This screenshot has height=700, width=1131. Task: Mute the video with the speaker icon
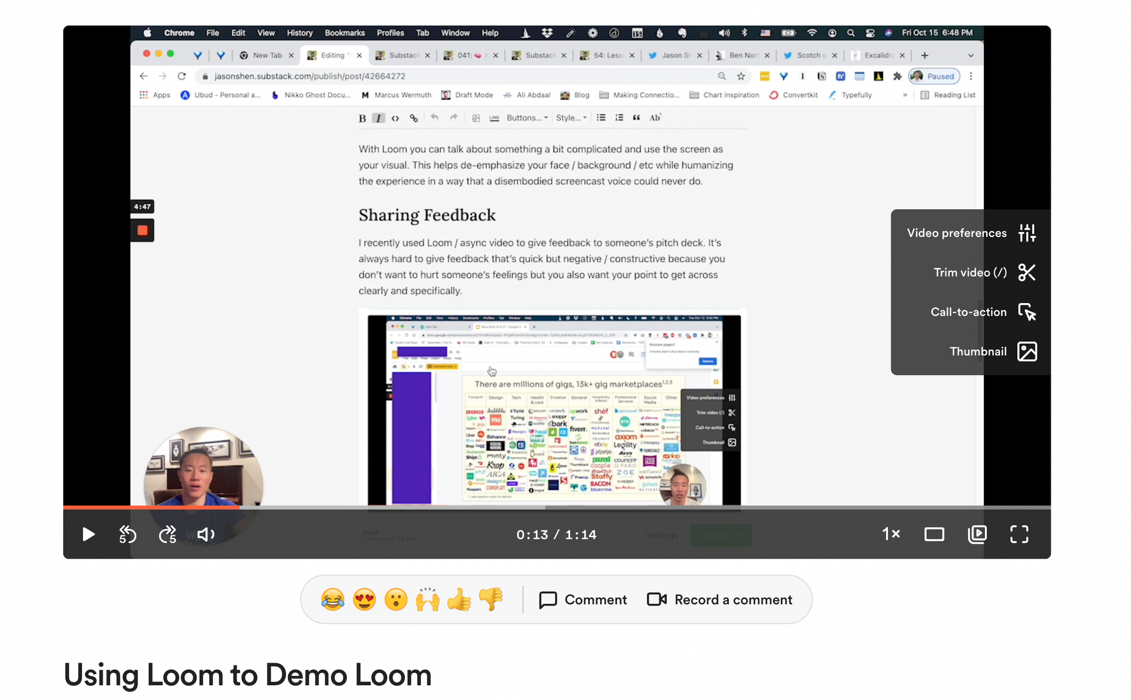(206, 534)
